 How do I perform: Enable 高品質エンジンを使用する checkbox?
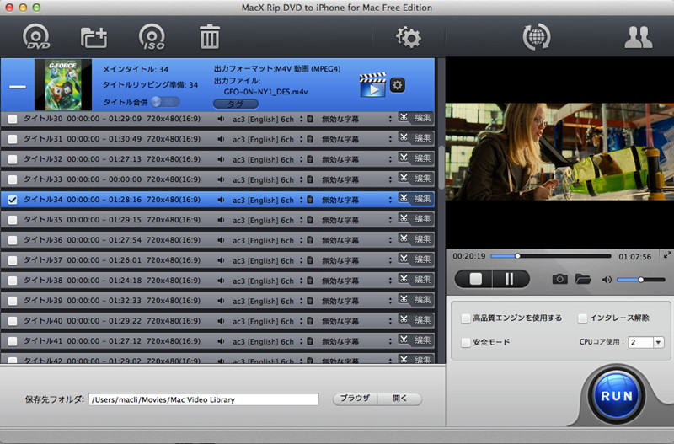point(465,318)
